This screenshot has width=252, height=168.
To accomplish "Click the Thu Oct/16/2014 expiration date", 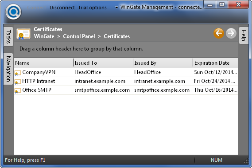I will [x=216, y=90].
